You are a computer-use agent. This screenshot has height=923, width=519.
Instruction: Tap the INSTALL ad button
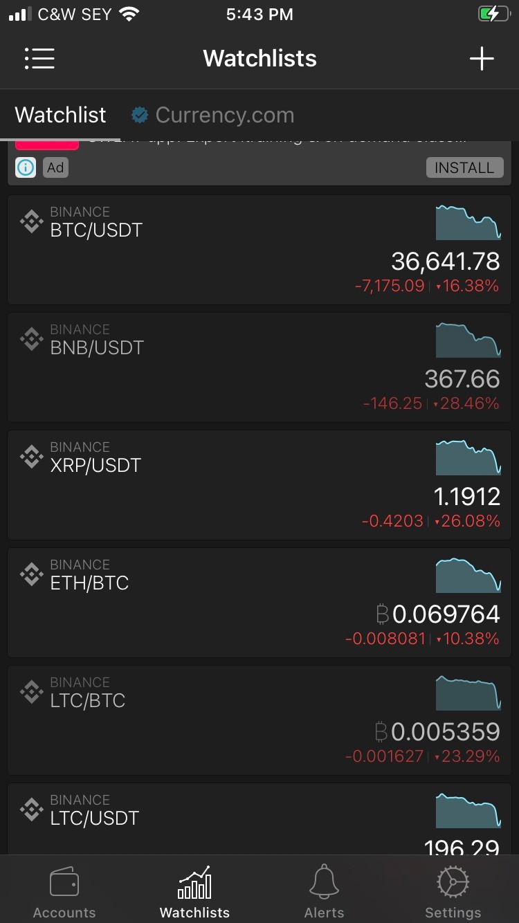[x=464, y=167]
